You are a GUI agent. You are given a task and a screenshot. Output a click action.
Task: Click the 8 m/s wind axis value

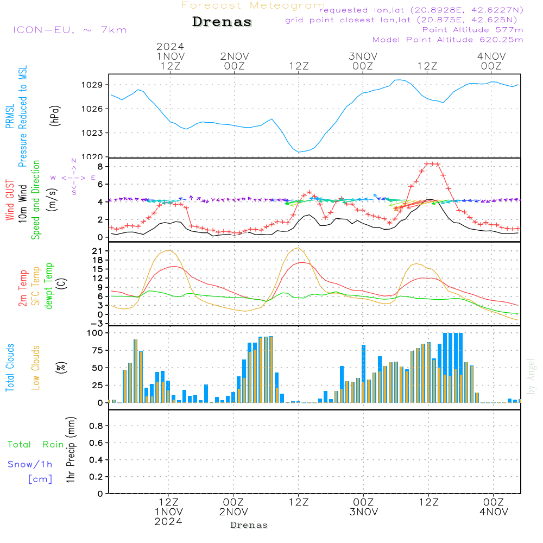[100, 167]
